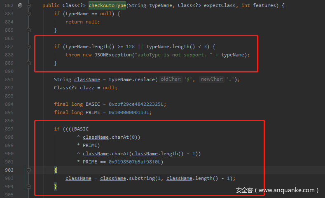Click the oldChar parameter hint
Viewport: 325px width, 198px height.
pyautogui.click(x=171, y=79)
